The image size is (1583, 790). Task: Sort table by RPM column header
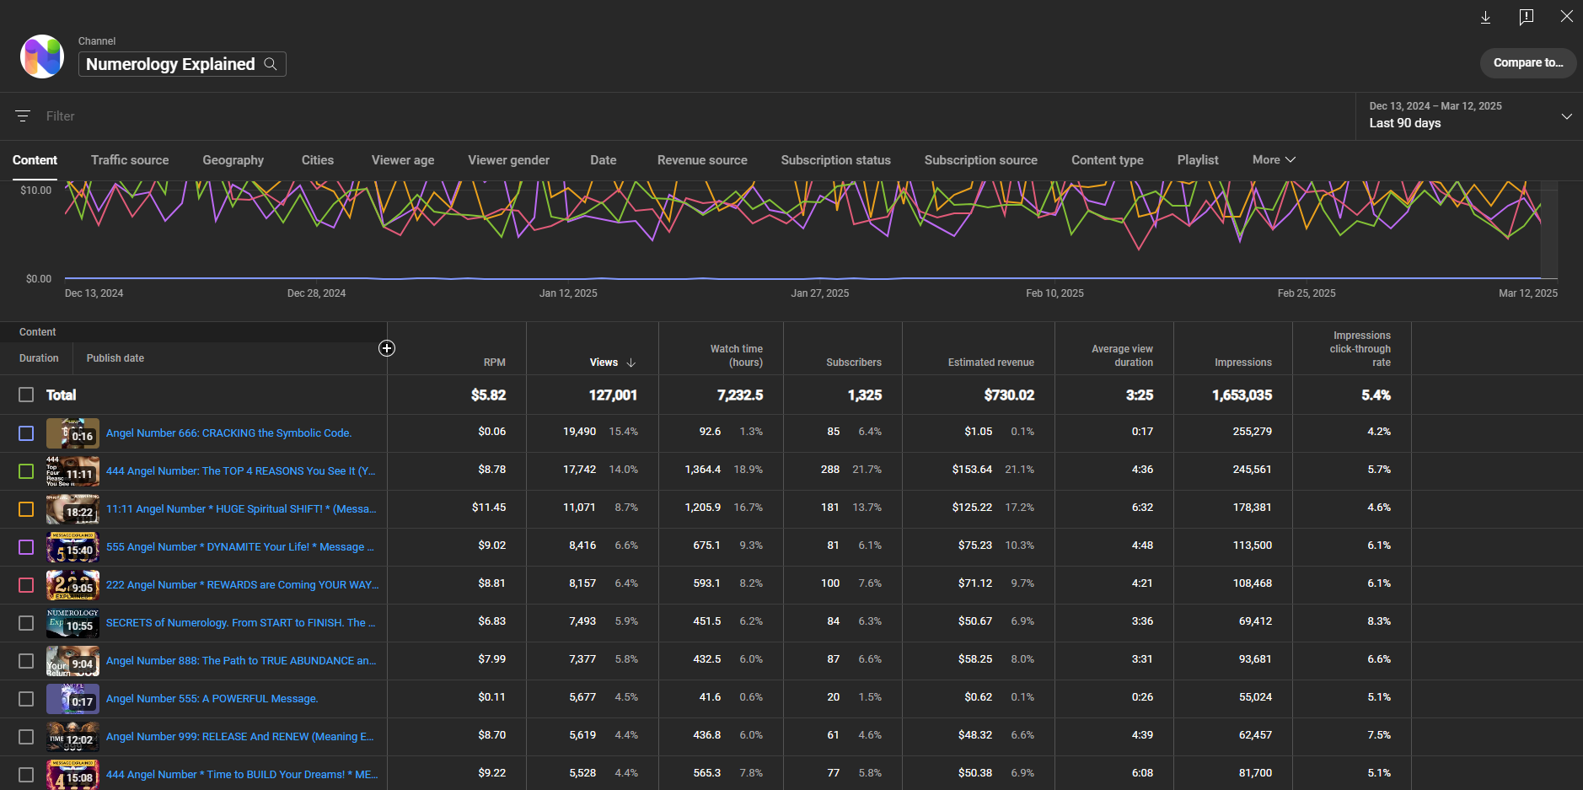(x=495, y=363)
